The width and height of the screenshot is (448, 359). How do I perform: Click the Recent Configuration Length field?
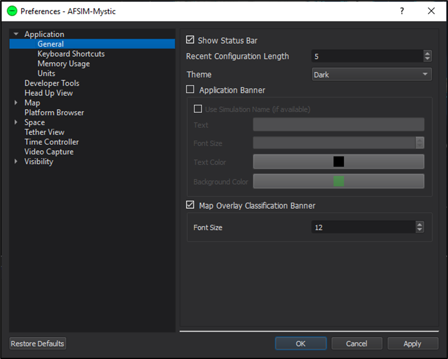(368, 56)
